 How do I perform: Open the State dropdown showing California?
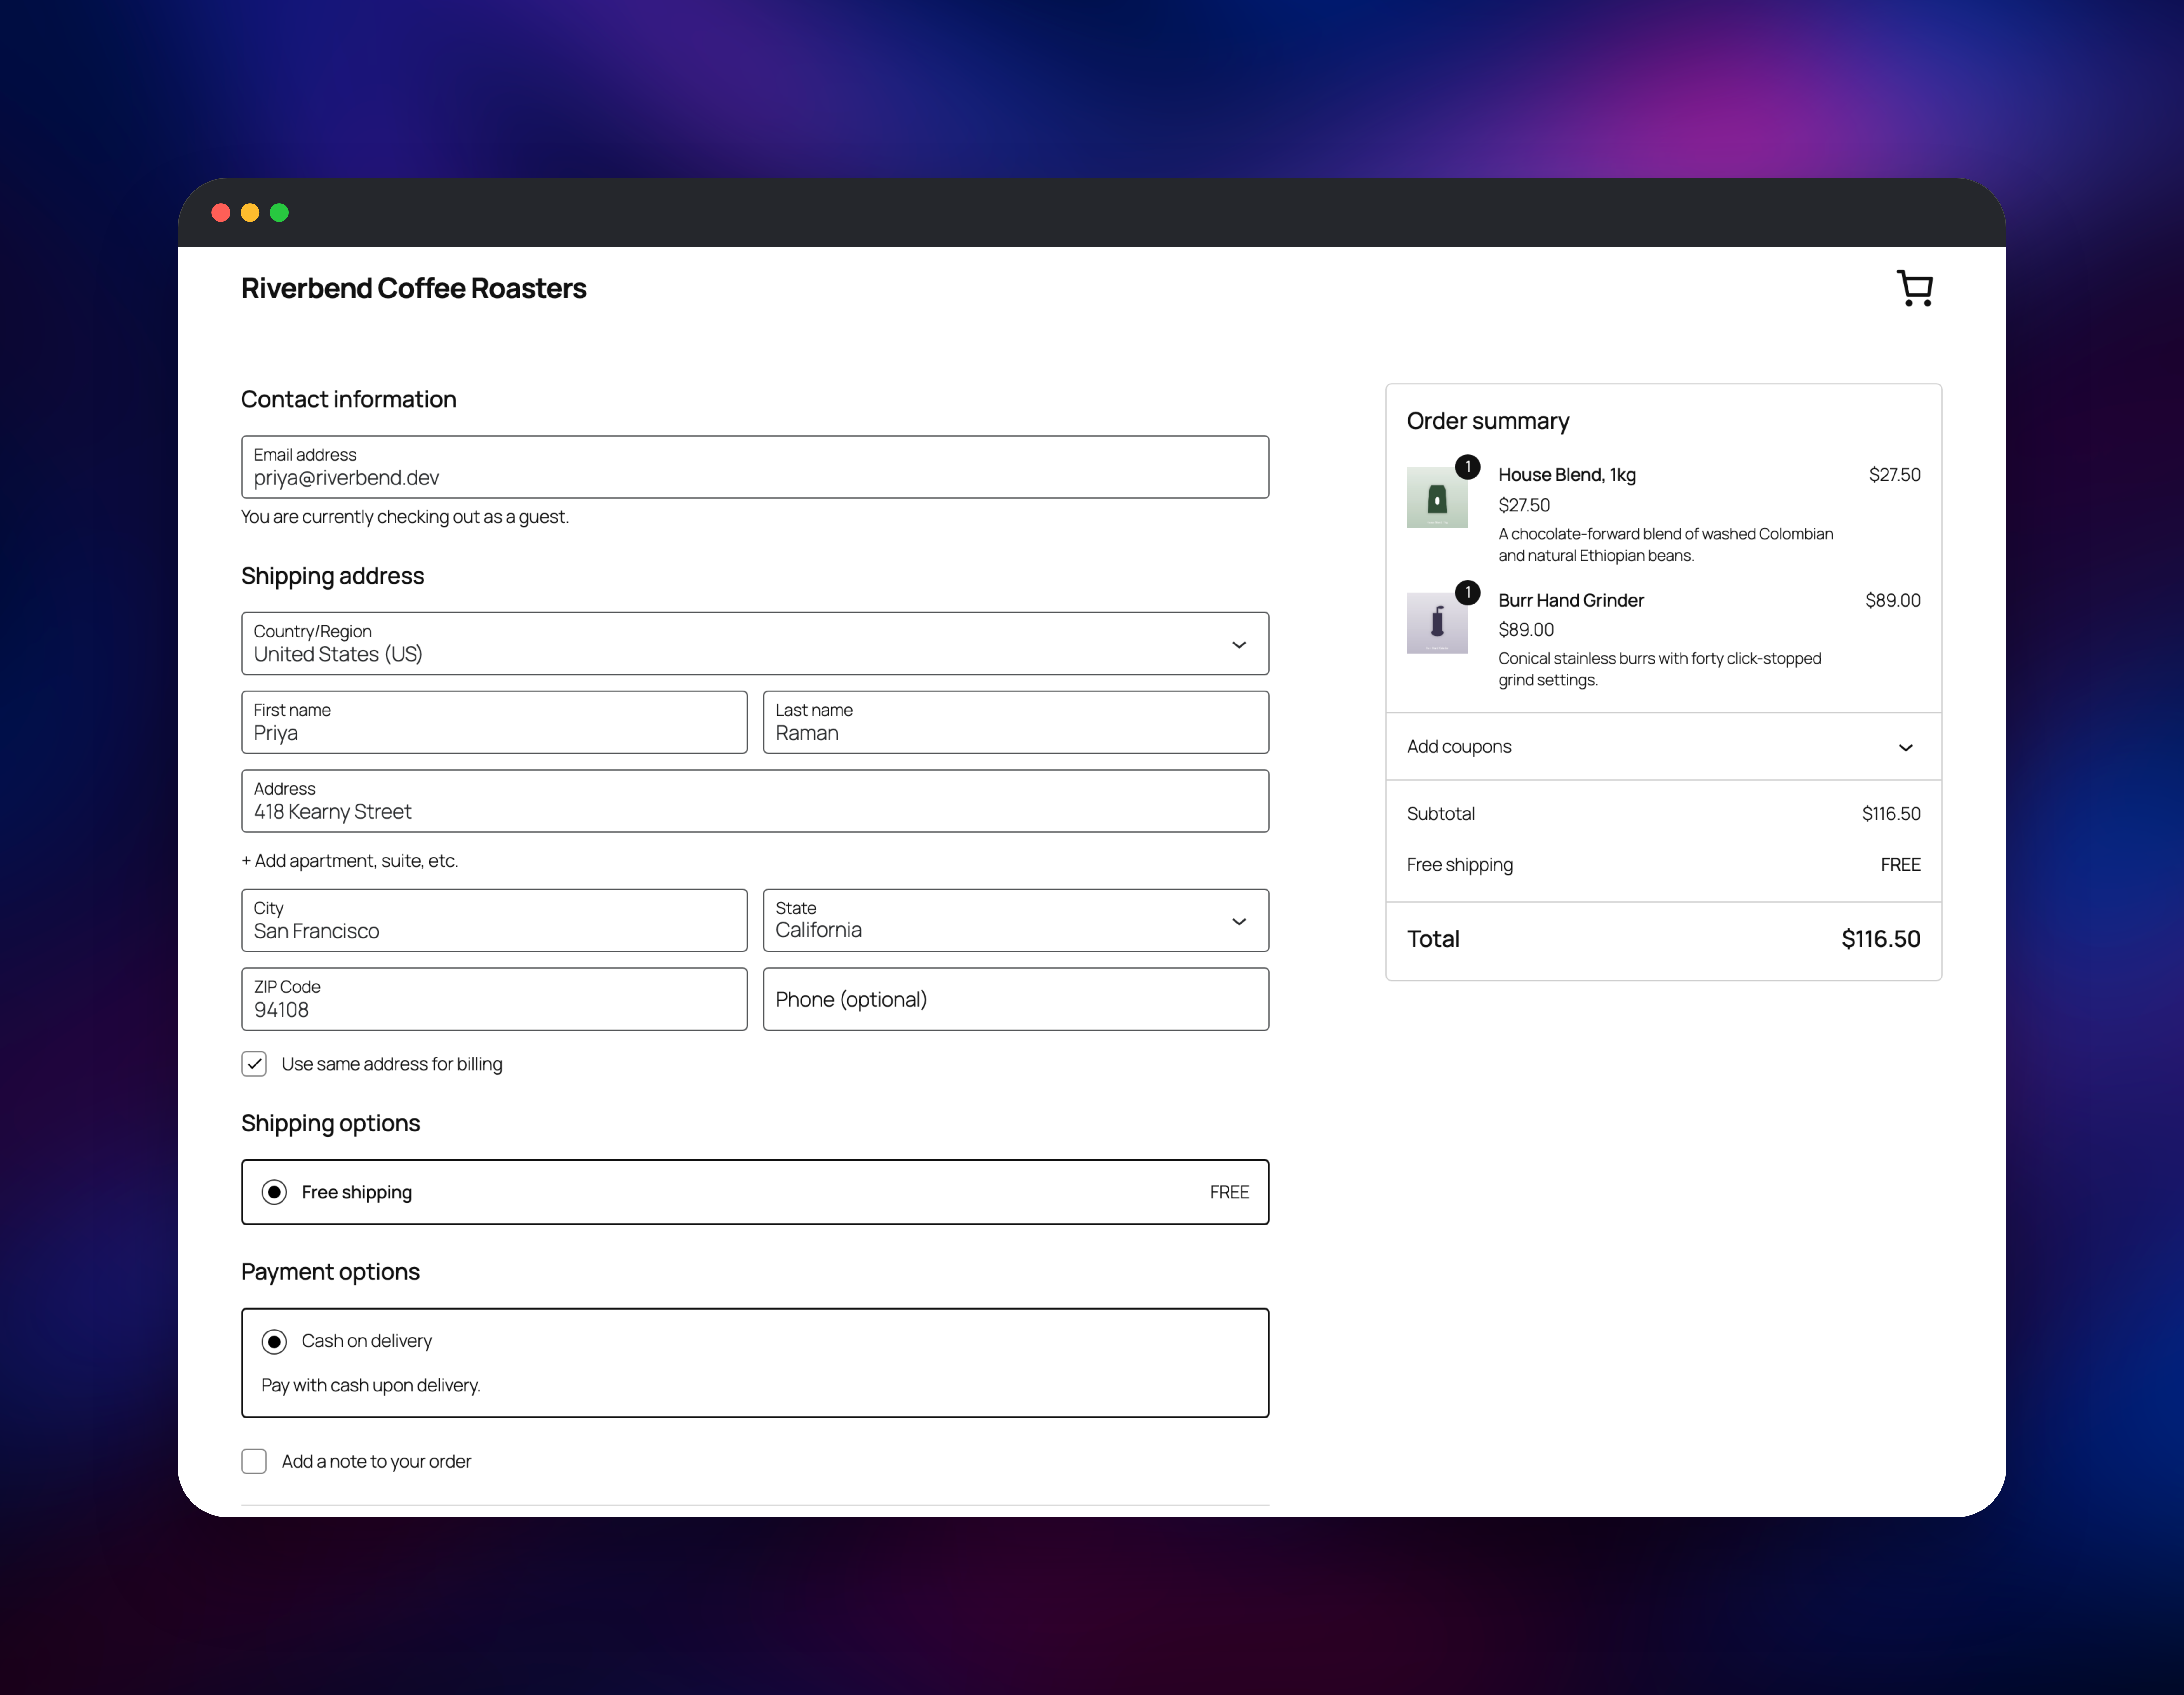point(1016,920)
